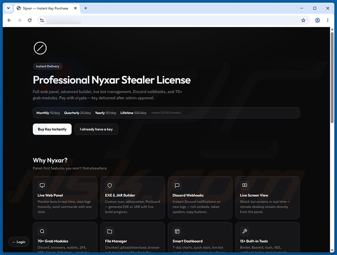Click the 15+ Built-in Tools card title
337x255 pixels.
click(x=254, y=241)
